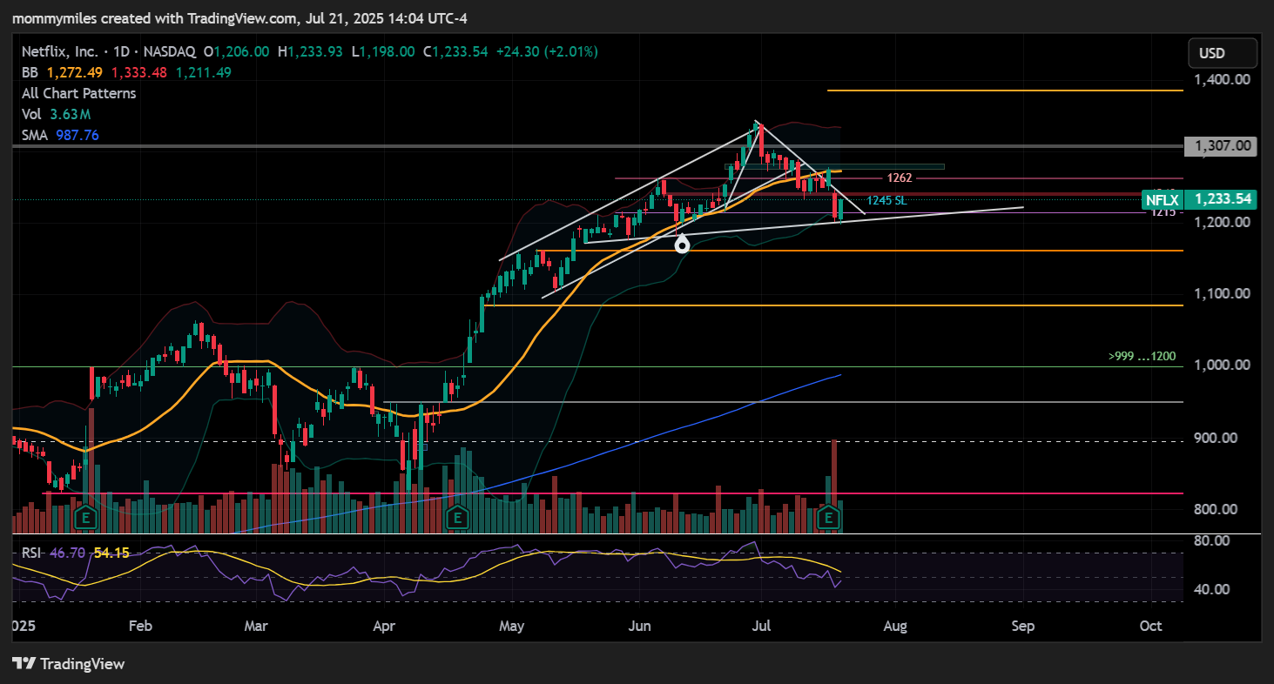Click the open value O1,206.00
Screen dimensions: 1274x684
point(236,51)
